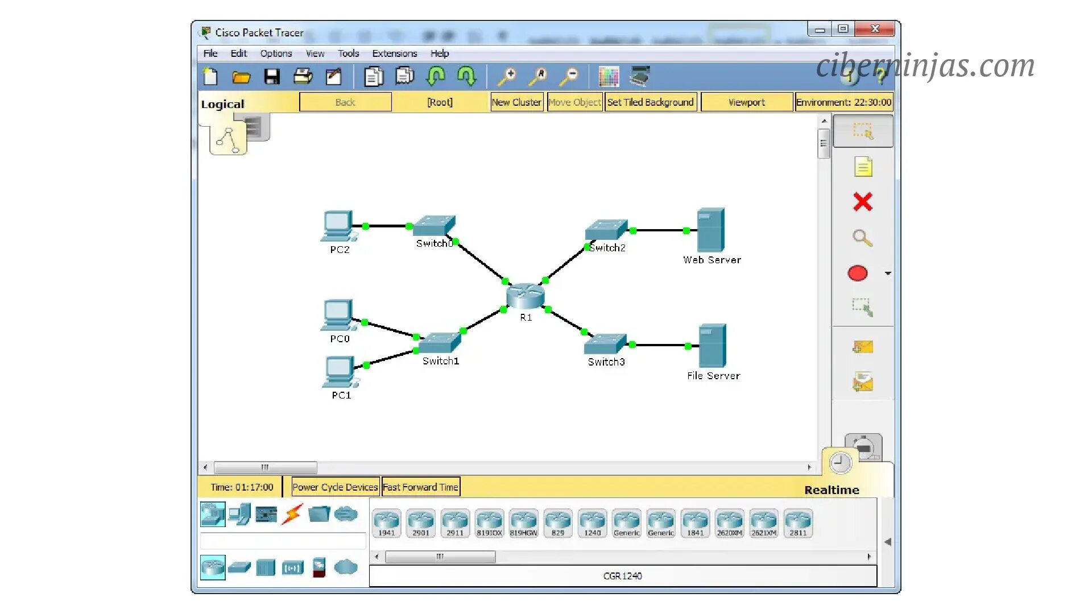Screen dimensions: 1092x614
Task: Select the Inspect magnifier tool
Action: click(x=862, y=238)
